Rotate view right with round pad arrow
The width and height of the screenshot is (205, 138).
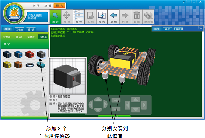click(x=105, y=105)
